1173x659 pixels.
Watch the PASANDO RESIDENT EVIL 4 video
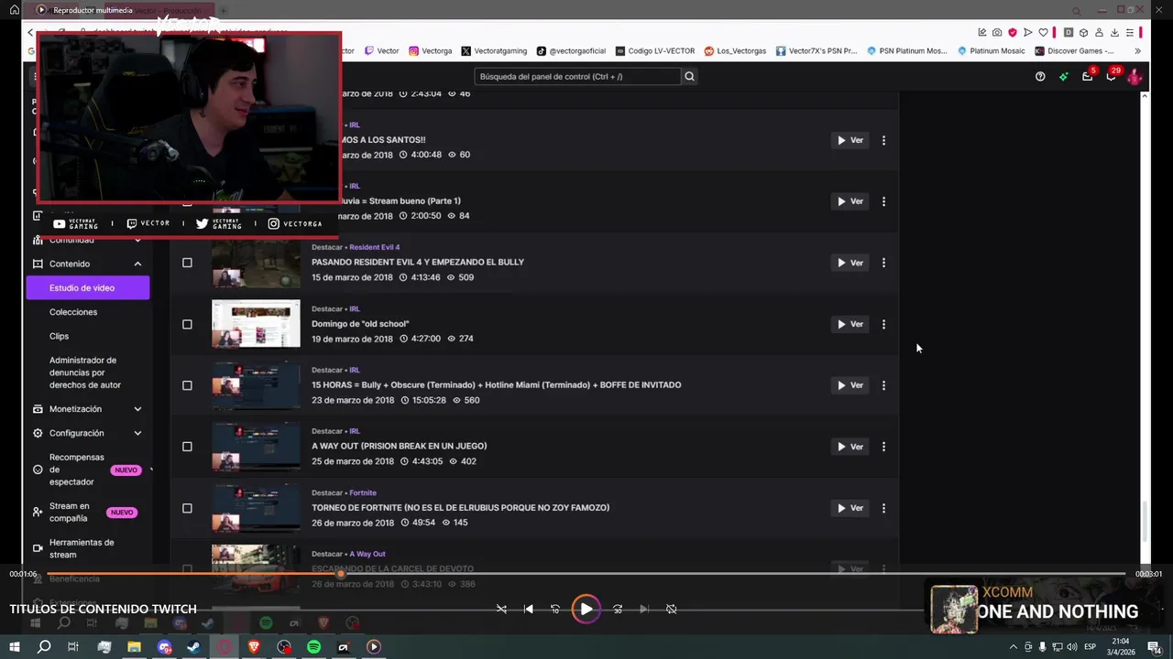click(850, 263)
